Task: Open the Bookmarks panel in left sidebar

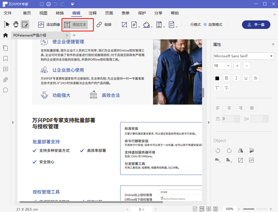Action: [5, 58]
